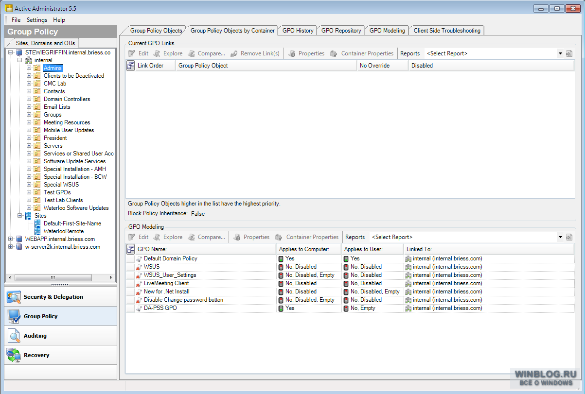Open the File menu
585x394 pixels.
click(16, 20)
